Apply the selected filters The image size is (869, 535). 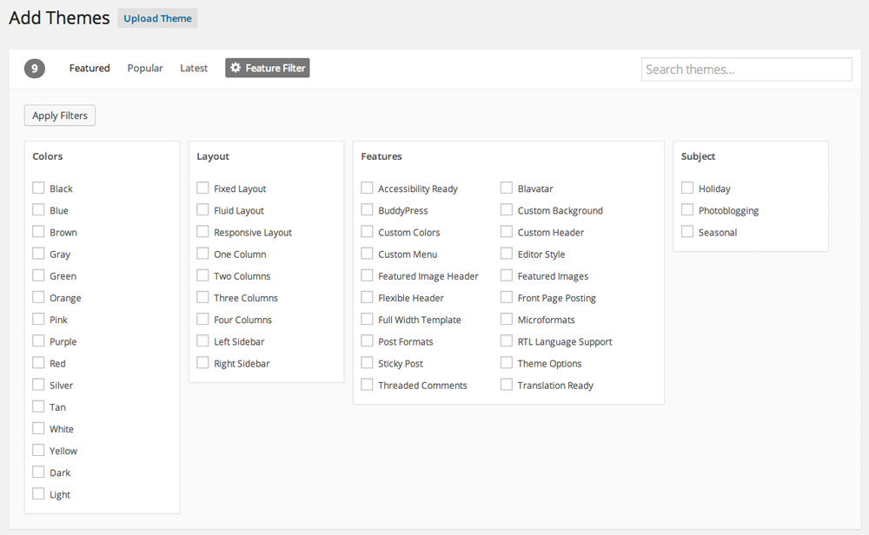click(59, 115)
